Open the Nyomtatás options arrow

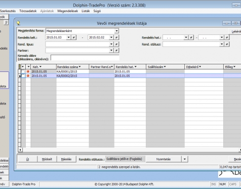[x=185, y=159]
